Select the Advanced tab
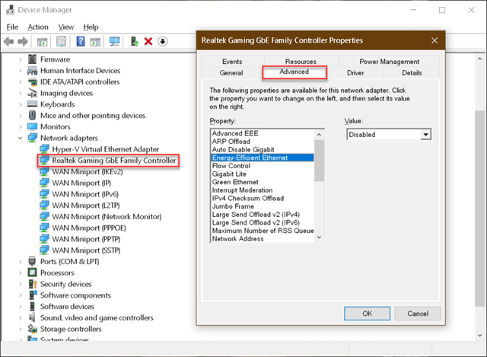Viewport: 487px width, 357px height. (294, 72)
